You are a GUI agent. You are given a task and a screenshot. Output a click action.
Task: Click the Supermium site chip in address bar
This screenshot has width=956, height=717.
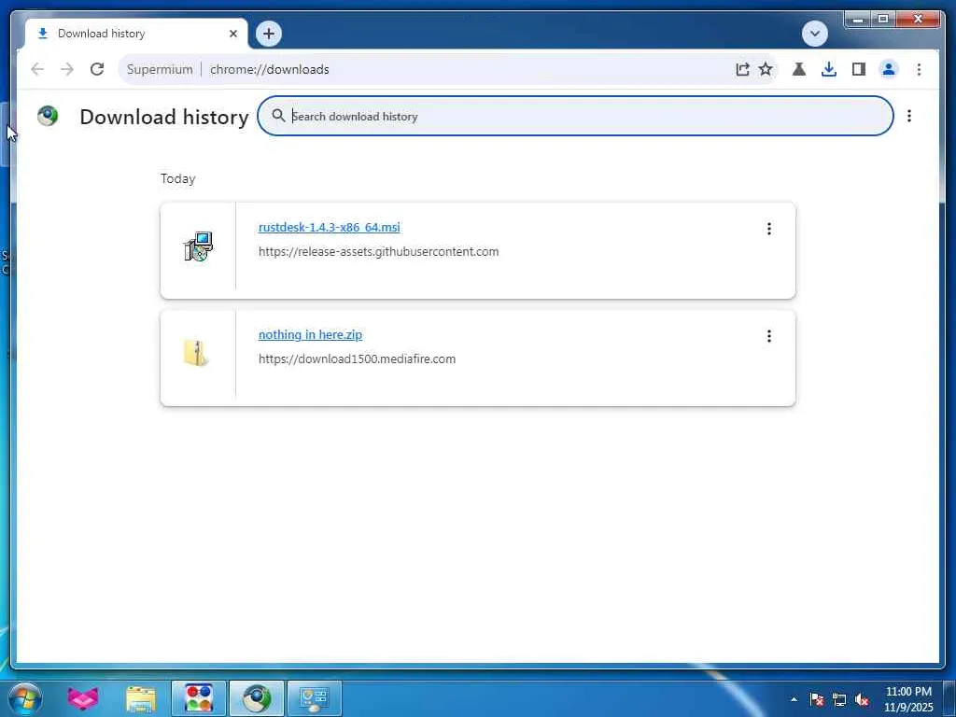pos(160,69)
